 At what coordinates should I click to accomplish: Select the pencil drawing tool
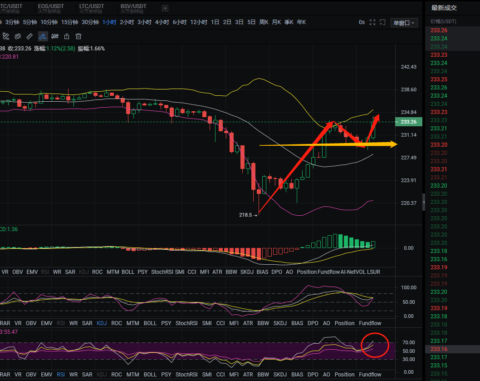tap(43, 36)
